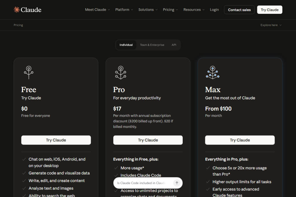
Task: Click the Free plan sprout icon
Action: click(x=29, y=72)
